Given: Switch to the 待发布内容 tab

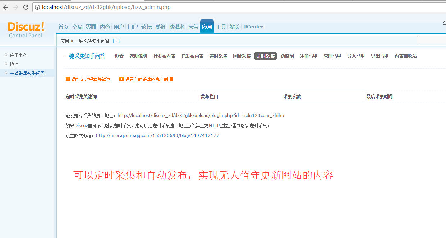Looking at the screenshot, I should coord(164,56).
